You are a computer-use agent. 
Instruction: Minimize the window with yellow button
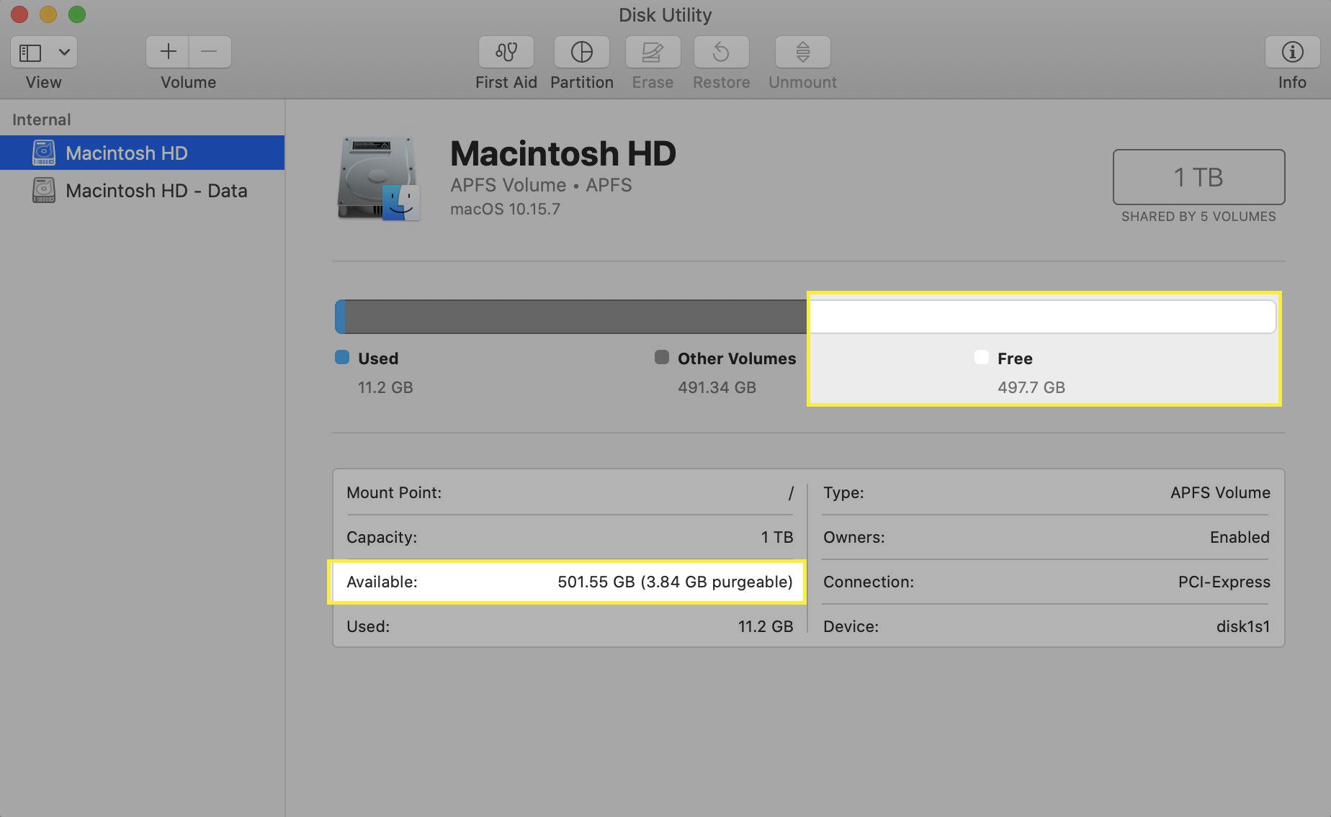(x=48, y=14)
